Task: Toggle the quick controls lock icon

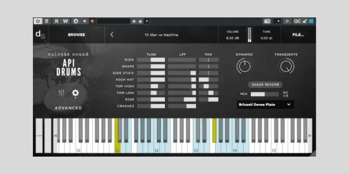Action: 305,21
